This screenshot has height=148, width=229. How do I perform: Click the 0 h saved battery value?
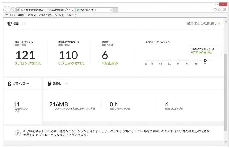pyautogui.click(x=113, y=104)
